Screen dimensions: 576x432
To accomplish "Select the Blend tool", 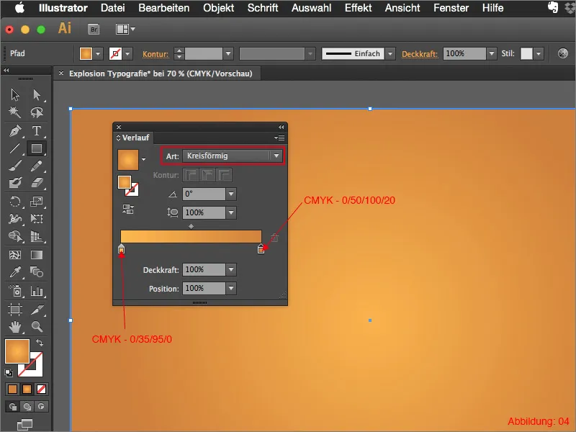I will click(37, 272).
